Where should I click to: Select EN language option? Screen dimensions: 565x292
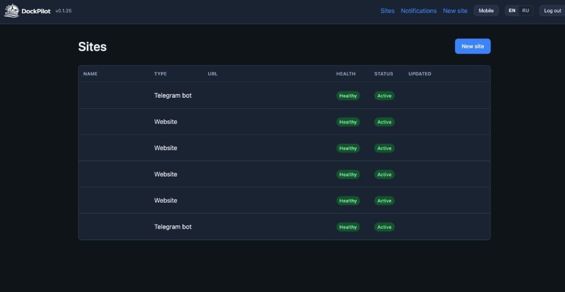[512, 11]
